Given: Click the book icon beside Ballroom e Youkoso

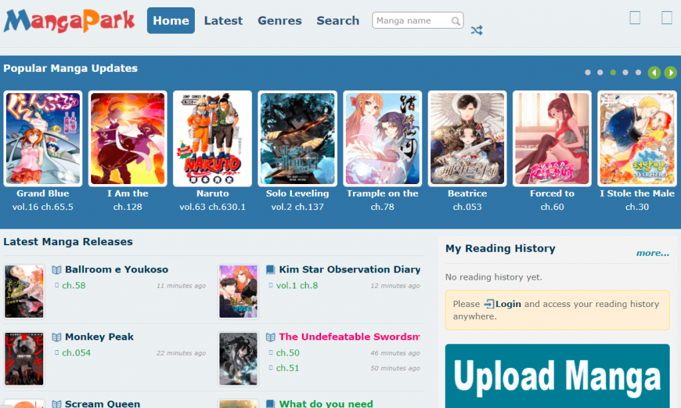Looking at the screenshot, I should [x=58, y=269].
